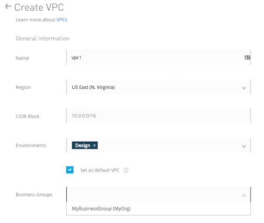Collapse the Business Groups dropdown chevron
Image resolution: width=264 pixels, height=223 pixels.
pyautogui.click(x=243, y=195)
